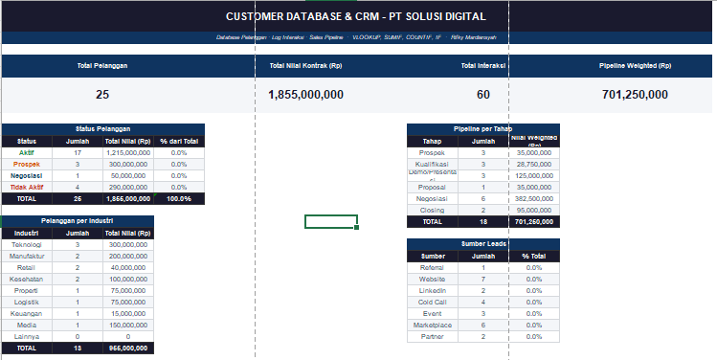Select the Tahap column header
Screen dimensions: 717x360
point(432,142)
